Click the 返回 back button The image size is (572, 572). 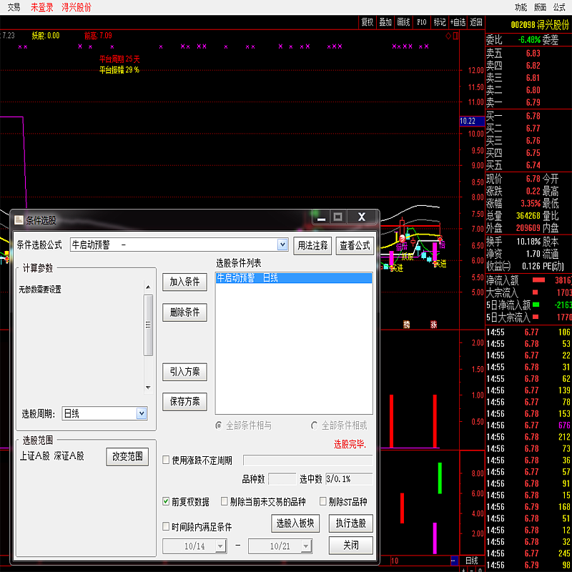click(x=476, y=22)
